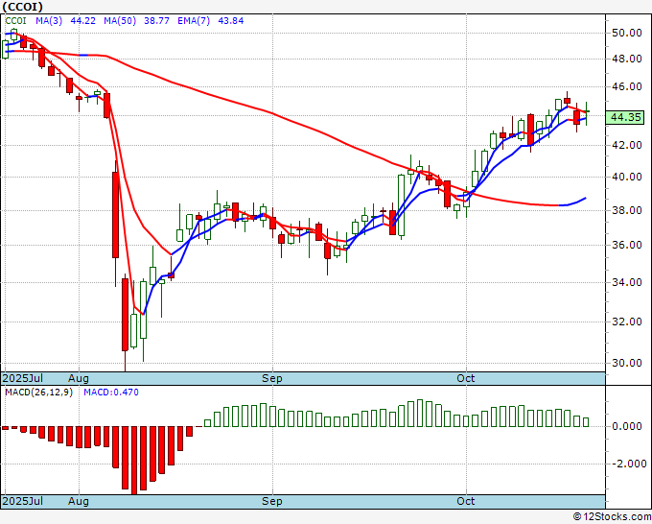Click the current price label 44.35
Screen dimensions: 652x524
[624, 118]
